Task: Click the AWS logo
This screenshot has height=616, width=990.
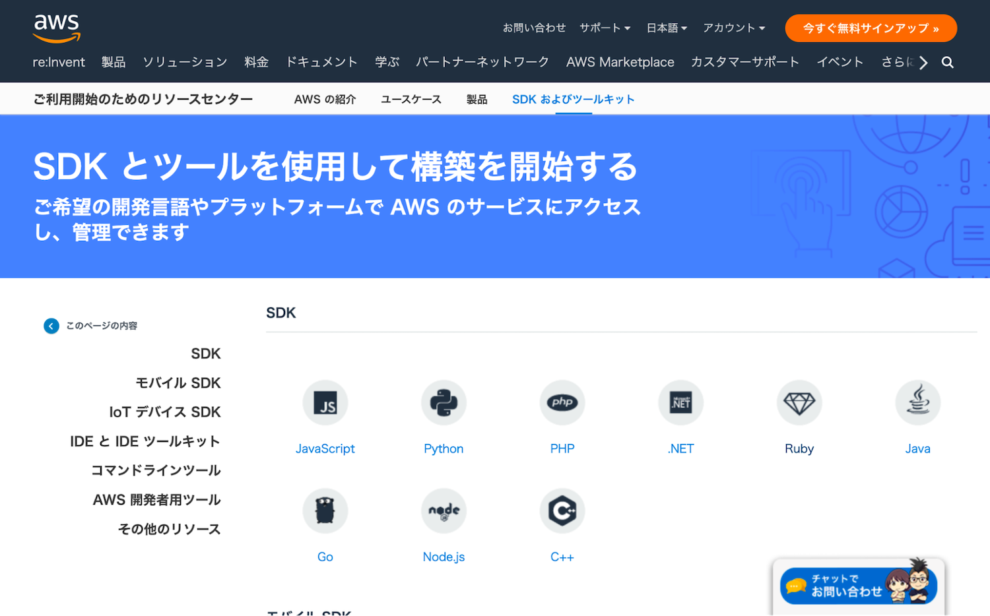Action: click(57, 28)
